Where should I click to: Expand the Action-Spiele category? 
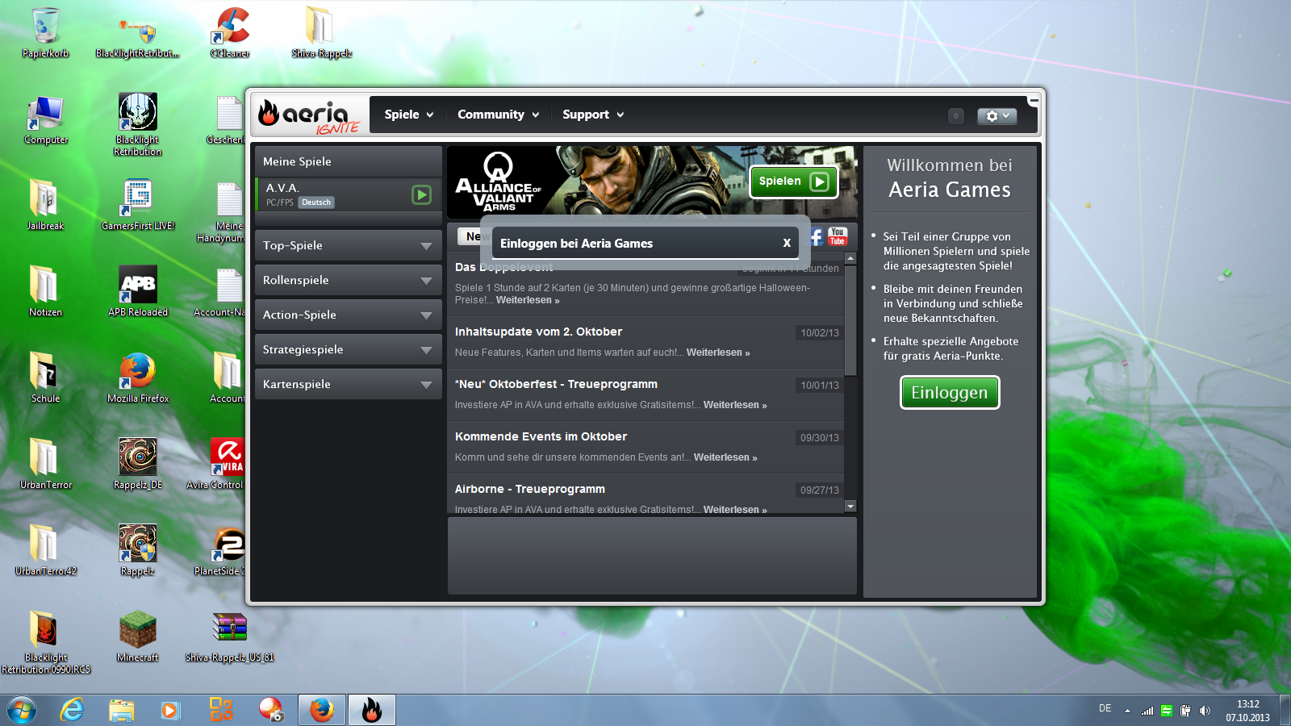pos(348,315)
